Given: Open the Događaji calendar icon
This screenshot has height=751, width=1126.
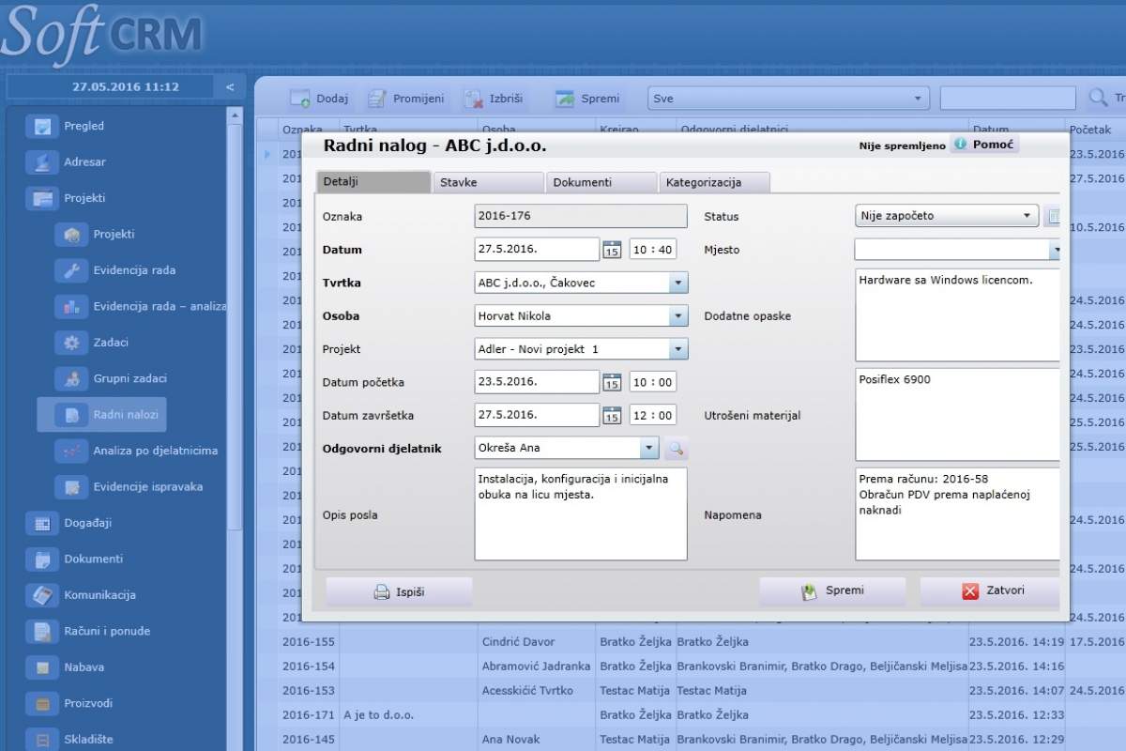Looking at the screenshot, I should 42,523.
